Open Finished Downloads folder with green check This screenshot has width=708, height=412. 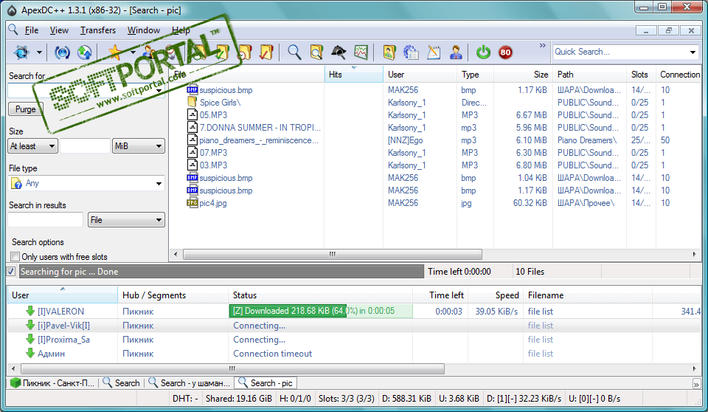pyautogui.click(x=223, y=52)
